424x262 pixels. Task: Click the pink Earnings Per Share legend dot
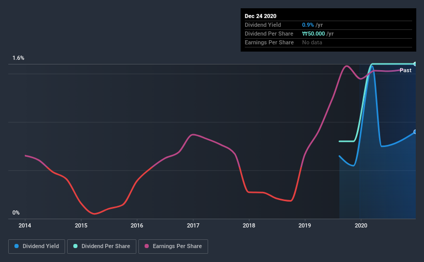(x=147, y=246)
